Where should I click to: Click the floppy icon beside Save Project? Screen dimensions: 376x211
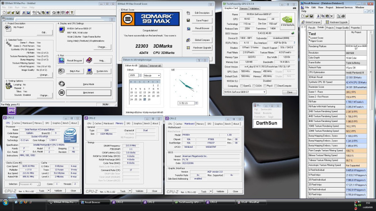(188, 21)
